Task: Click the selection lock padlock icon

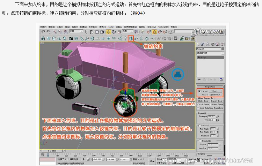Action: click(x=83, y=159)
